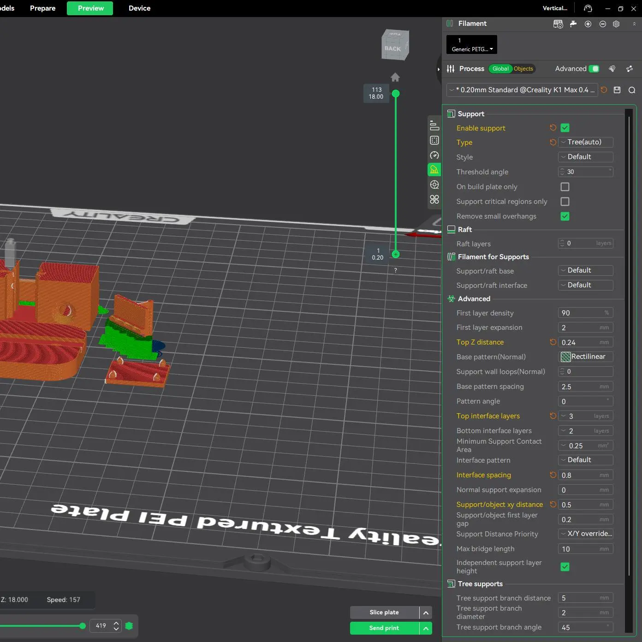Switch process scope to Objects
The width and height of the screenshot is (642, 642).
pos(523,69)
